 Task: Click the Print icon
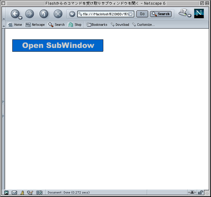[x=183, y=13]
